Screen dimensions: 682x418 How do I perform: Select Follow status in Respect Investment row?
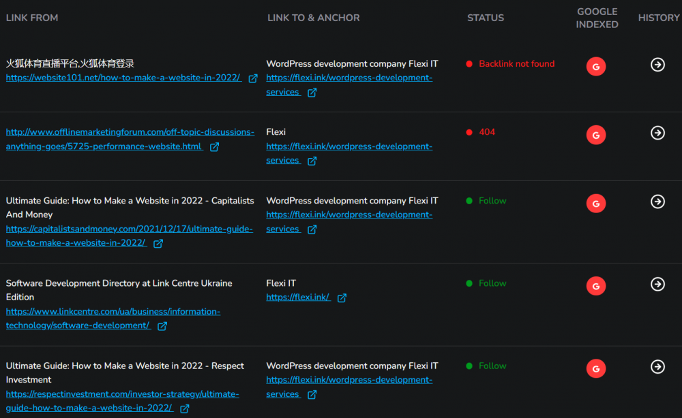pos(492,366)
